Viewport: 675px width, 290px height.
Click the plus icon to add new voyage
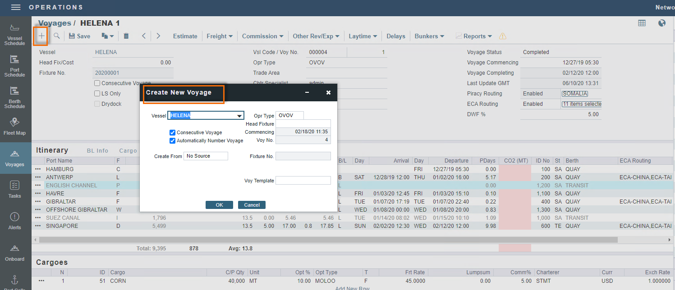click(x=41, y=36)
